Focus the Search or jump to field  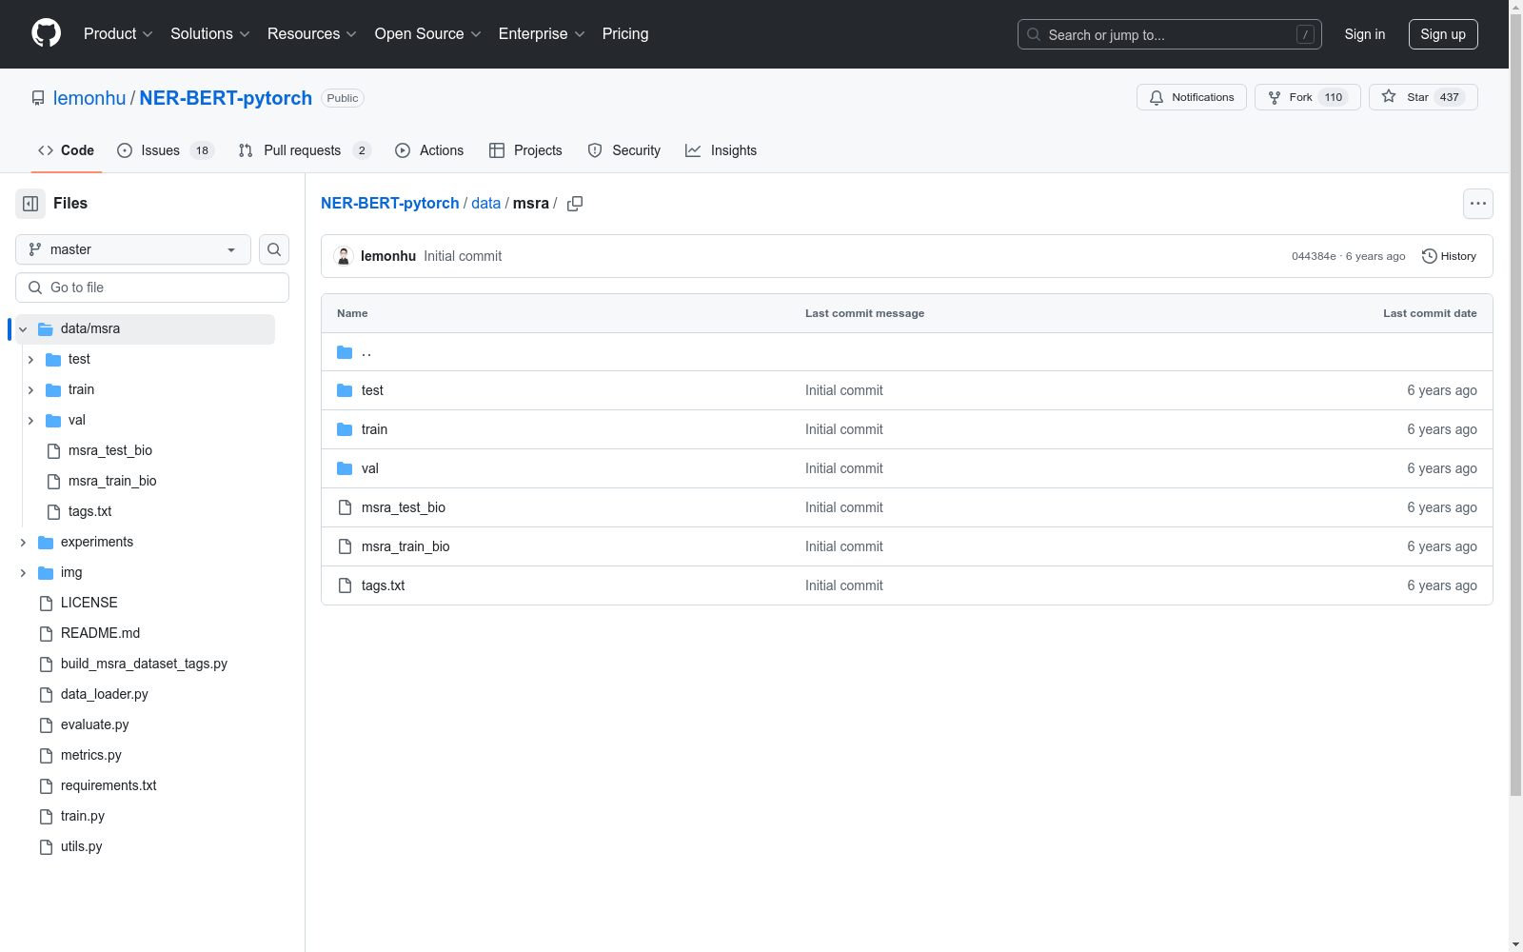pyautogui.click(x=1170, y=34)
